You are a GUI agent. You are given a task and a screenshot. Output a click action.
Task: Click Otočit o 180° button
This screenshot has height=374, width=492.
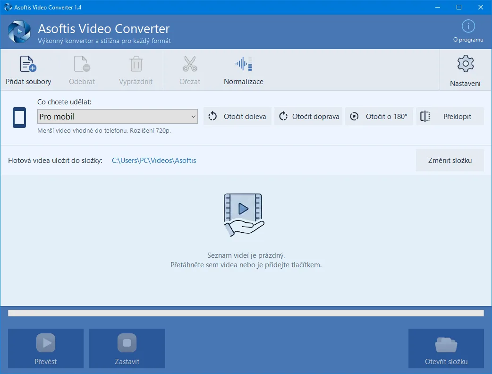coord(379,117)
